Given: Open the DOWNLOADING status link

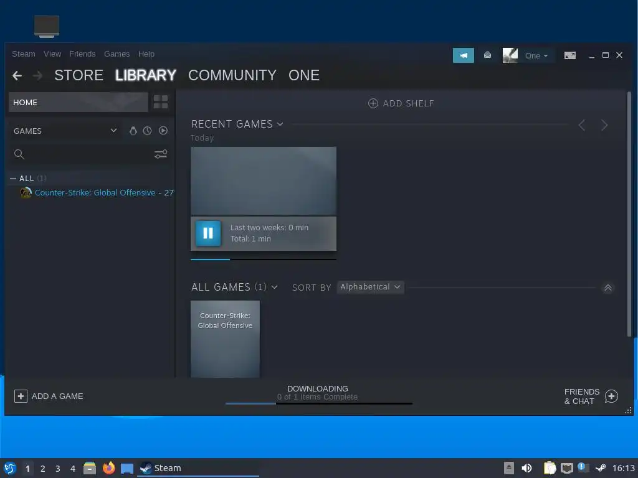Looking at the screenshot, I should click(x=318, y=388).
